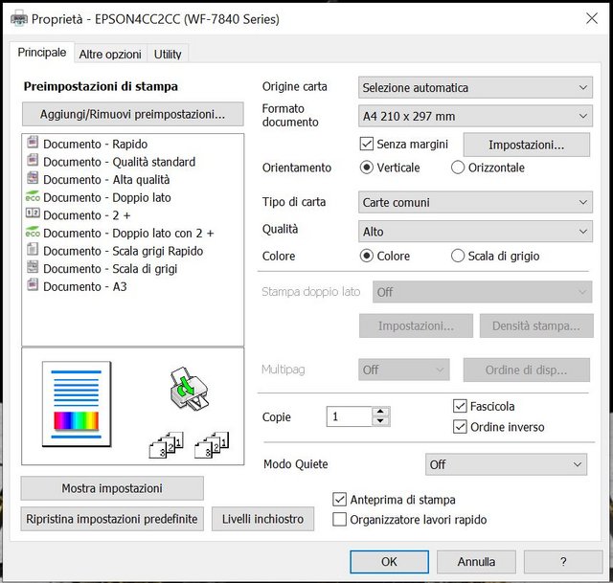The height and width of the screenshot is (583, 613).
Task: Select Verticale orientation
Action: (366, 168)
